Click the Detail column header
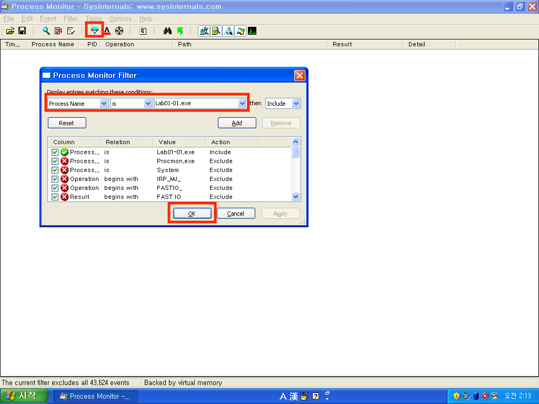The width and height of the screenshot is (539, 404). click(430, 44)
